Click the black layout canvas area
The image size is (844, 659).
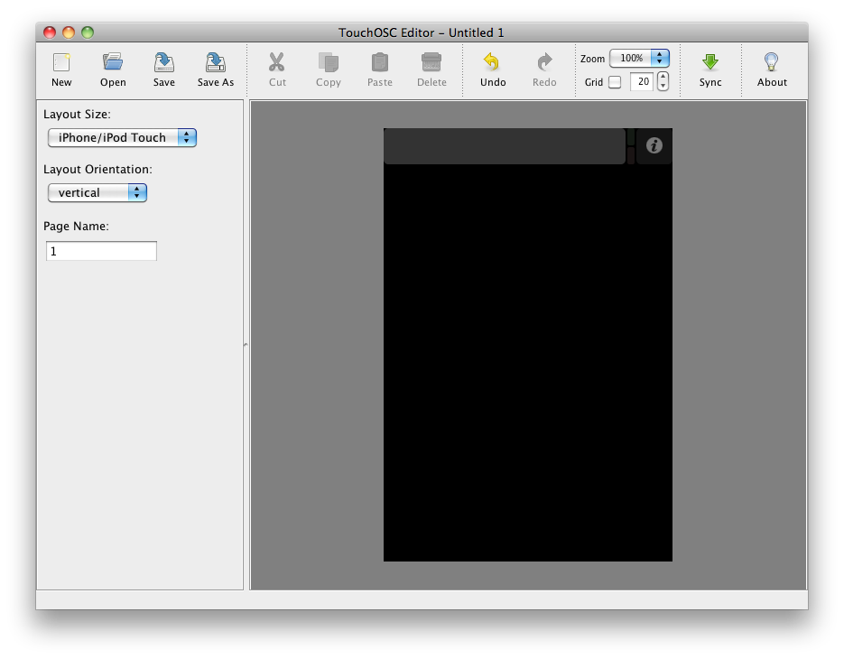pyautogui.click(x=528, y=361)
